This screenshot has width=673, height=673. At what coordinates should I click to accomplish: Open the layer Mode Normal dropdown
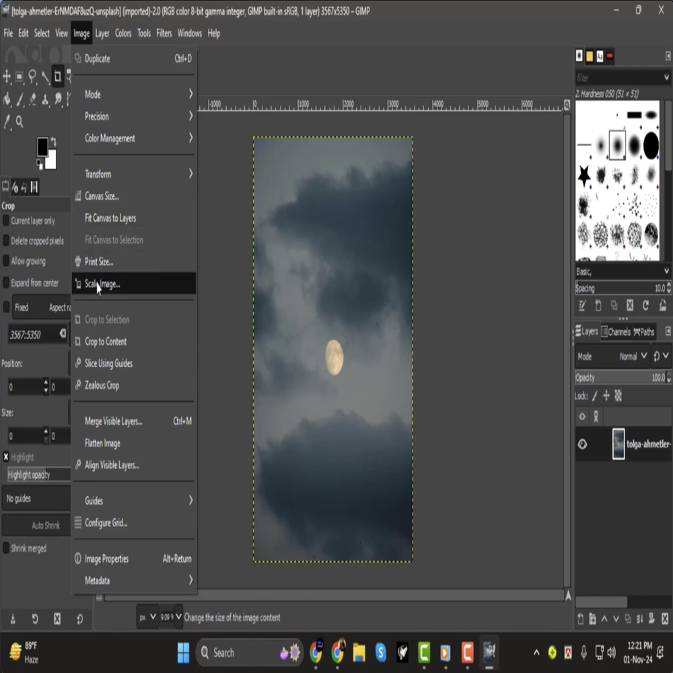[x=633, y=357]
